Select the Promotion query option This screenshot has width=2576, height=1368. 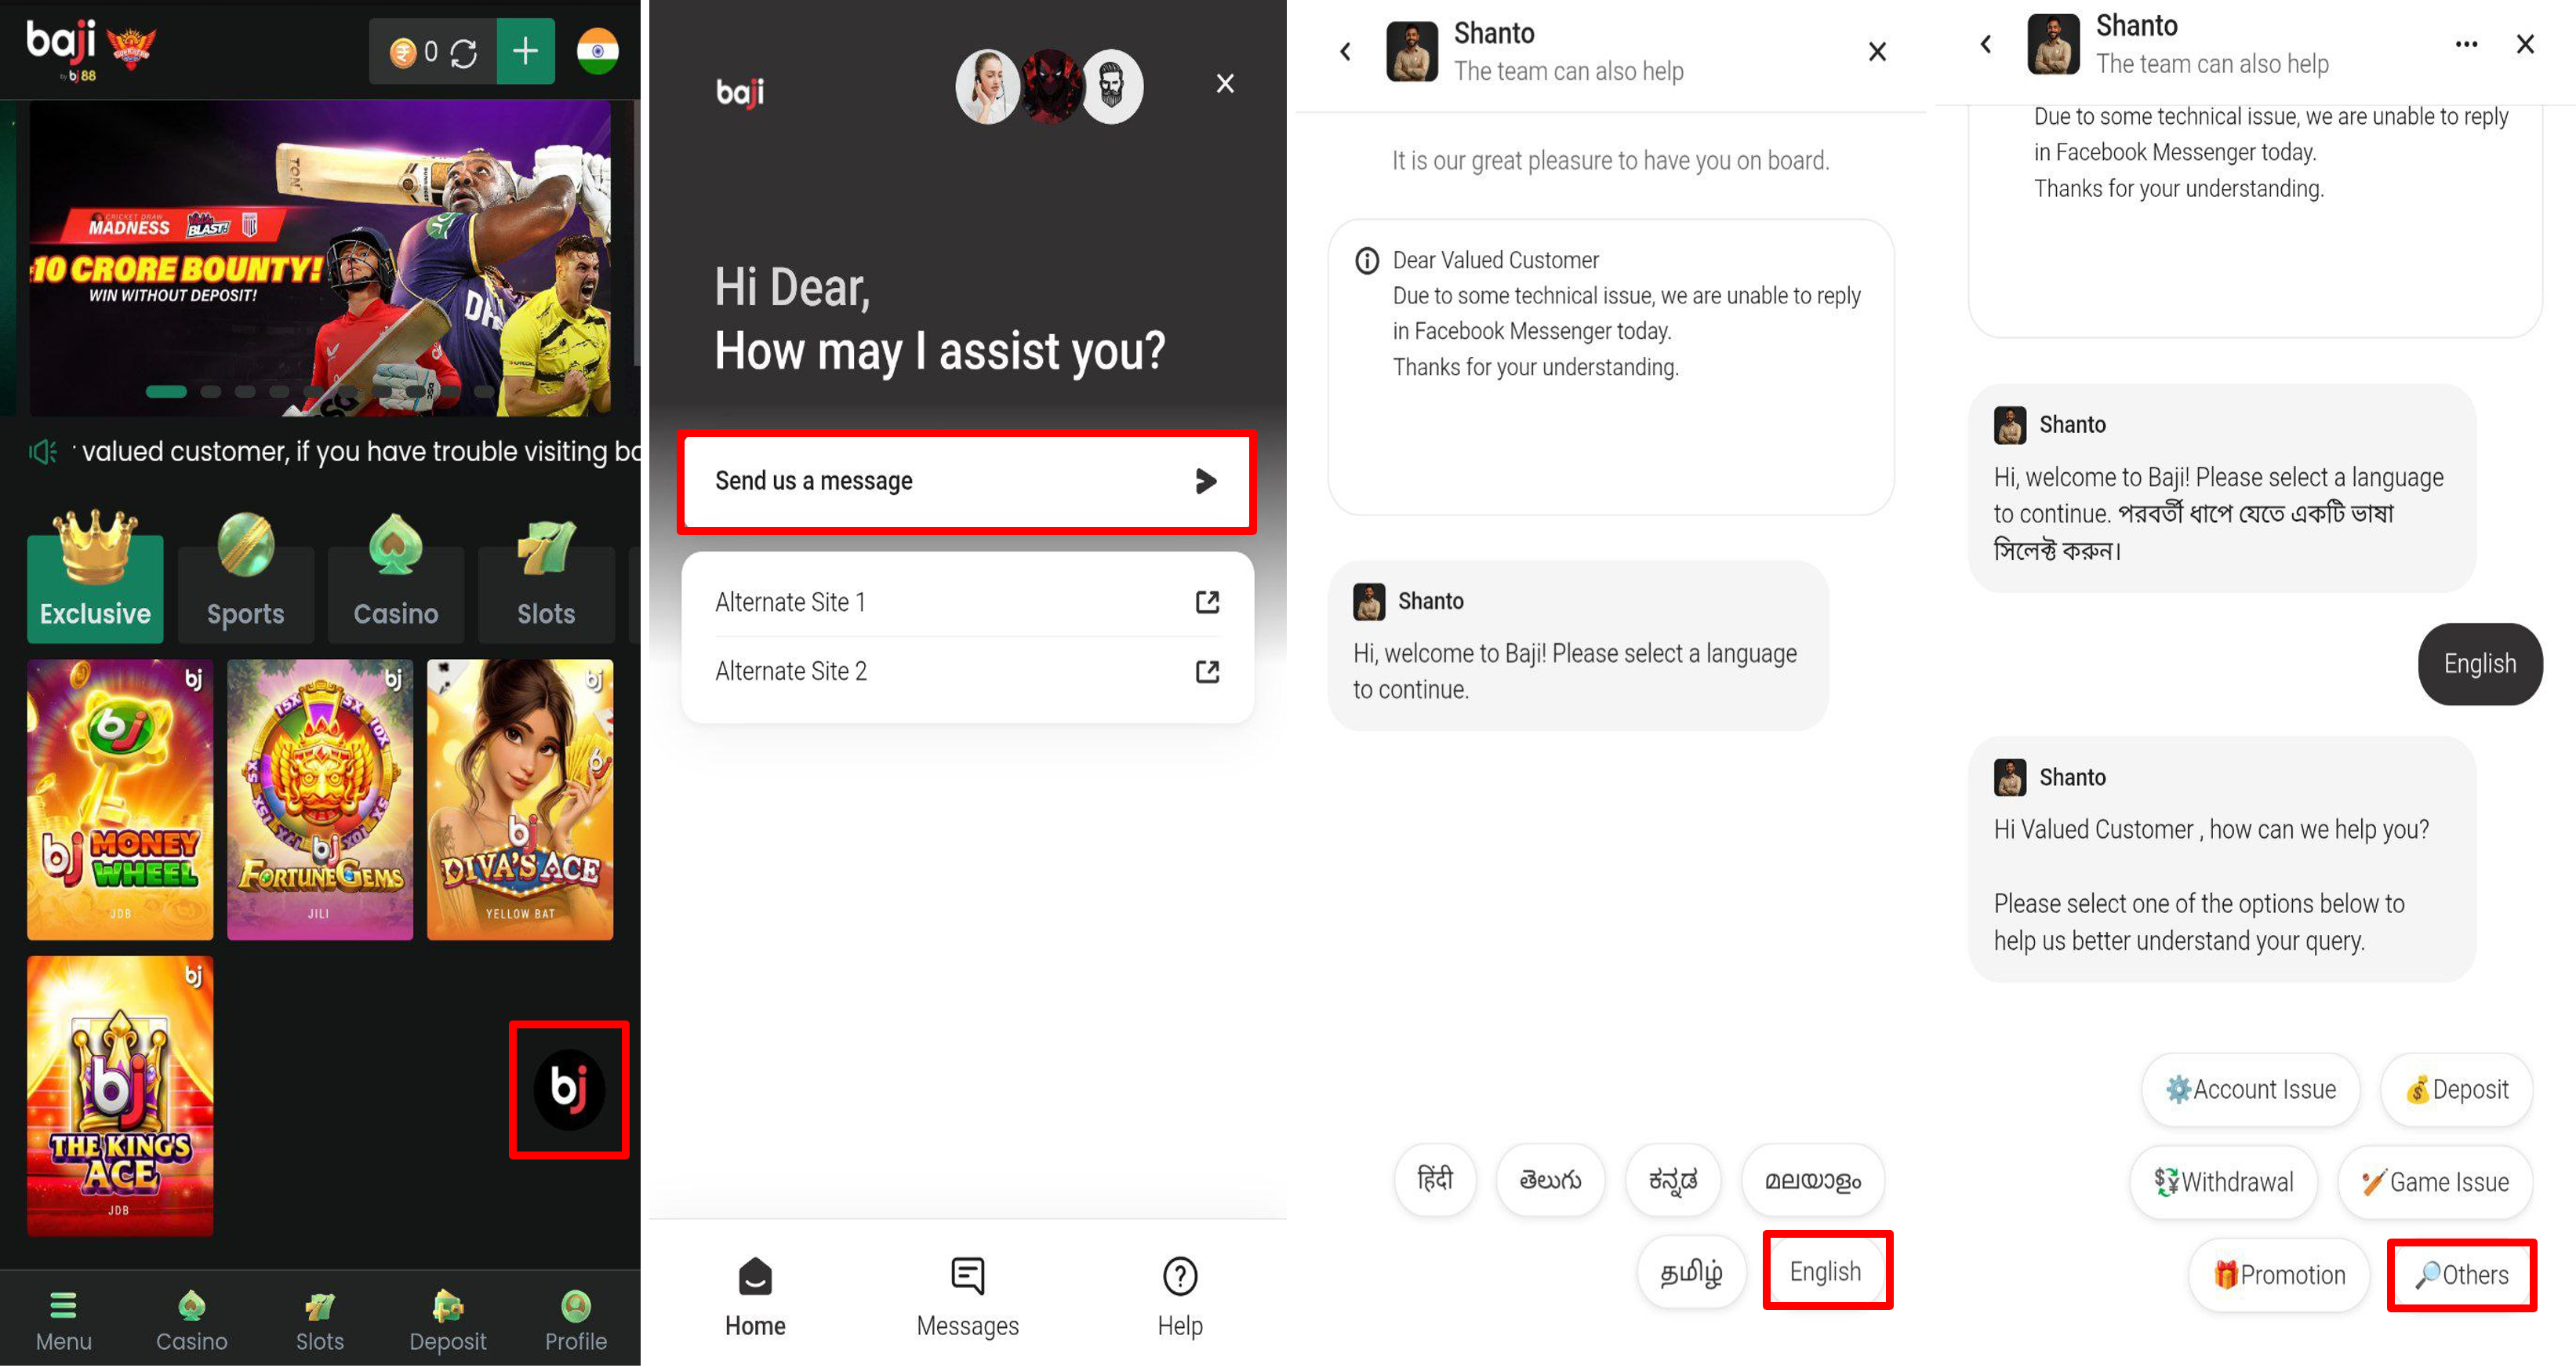[2279, 1275]
